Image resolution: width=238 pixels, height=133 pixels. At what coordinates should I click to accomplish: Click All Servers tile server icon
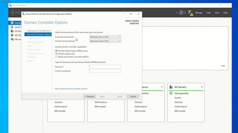171,87
